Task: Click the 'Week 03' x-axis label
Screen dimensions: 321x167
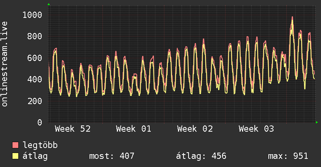Action: 256,129
